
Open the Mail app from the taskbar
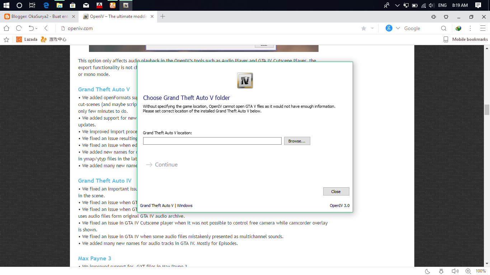pos(86,5)
